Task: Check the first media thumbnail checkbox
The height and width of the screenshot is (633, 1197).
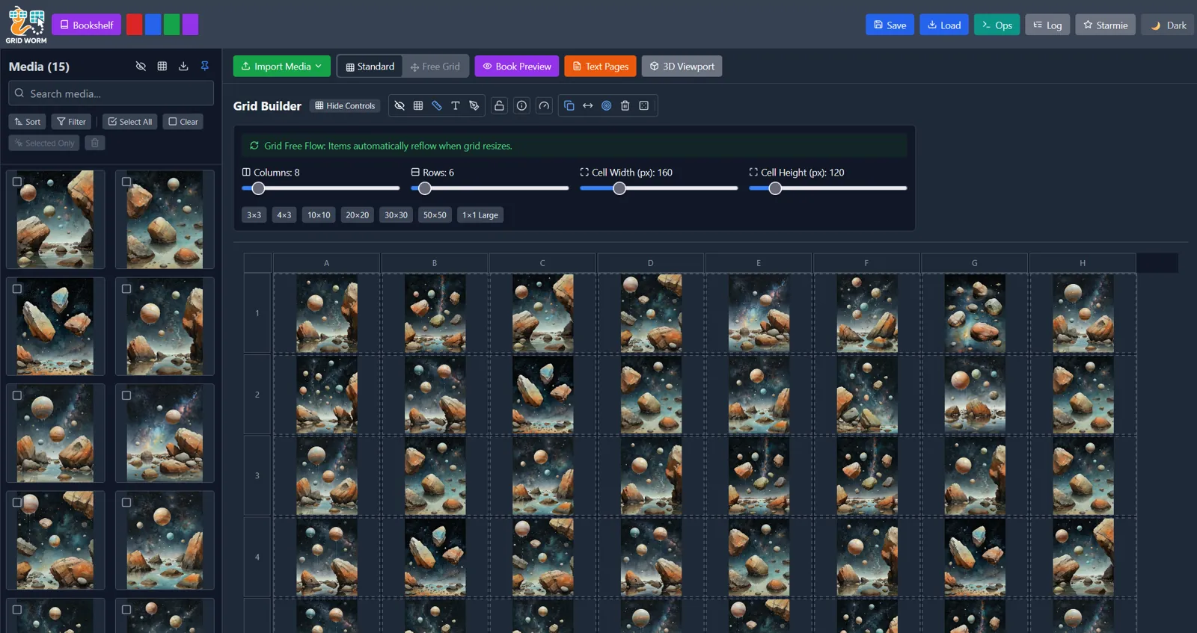Action: click(17, 182)
